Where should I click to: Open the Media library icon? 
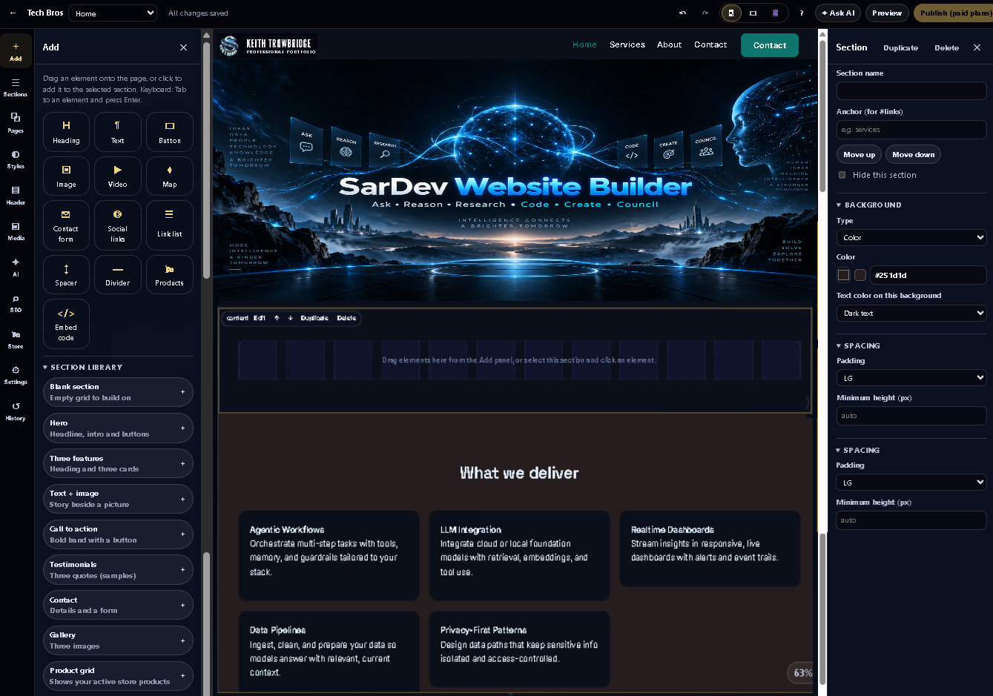[16, 231]
